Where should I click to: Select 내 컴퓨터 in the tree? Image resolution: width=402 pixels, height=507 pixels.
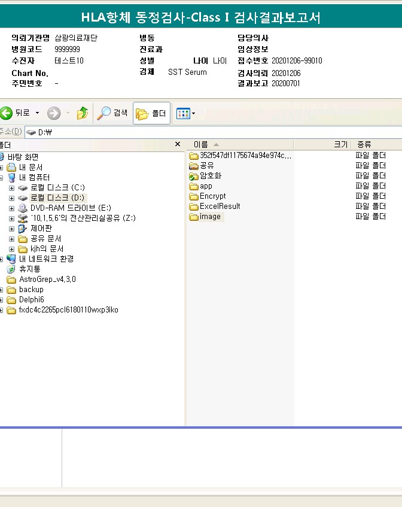34,178
